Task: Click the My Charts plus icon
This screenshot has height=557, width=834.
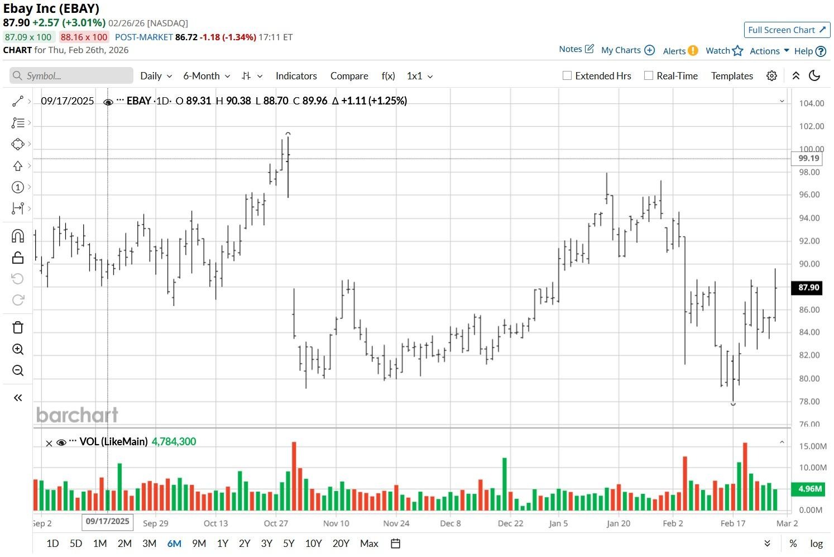Action: pos(649,50)
